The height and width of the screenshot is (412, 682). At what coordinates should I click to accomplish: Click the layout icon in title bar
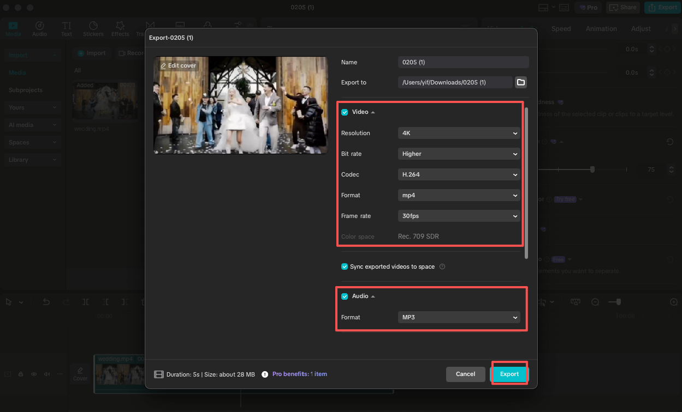[x=543, y=8]
